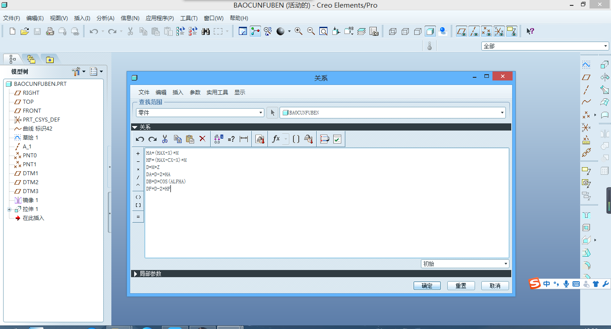Cut selected relation text with scissors icon
The width and height of the screenshot is (611, 329).
pyautogui.click(x=165, y=139)
